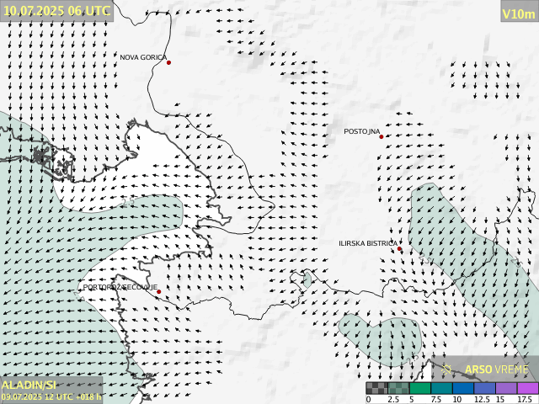Click the date label 10.07.2025 06 UTC
The width and height of the screenshot is (539, 404).
[x=56, y=11]
